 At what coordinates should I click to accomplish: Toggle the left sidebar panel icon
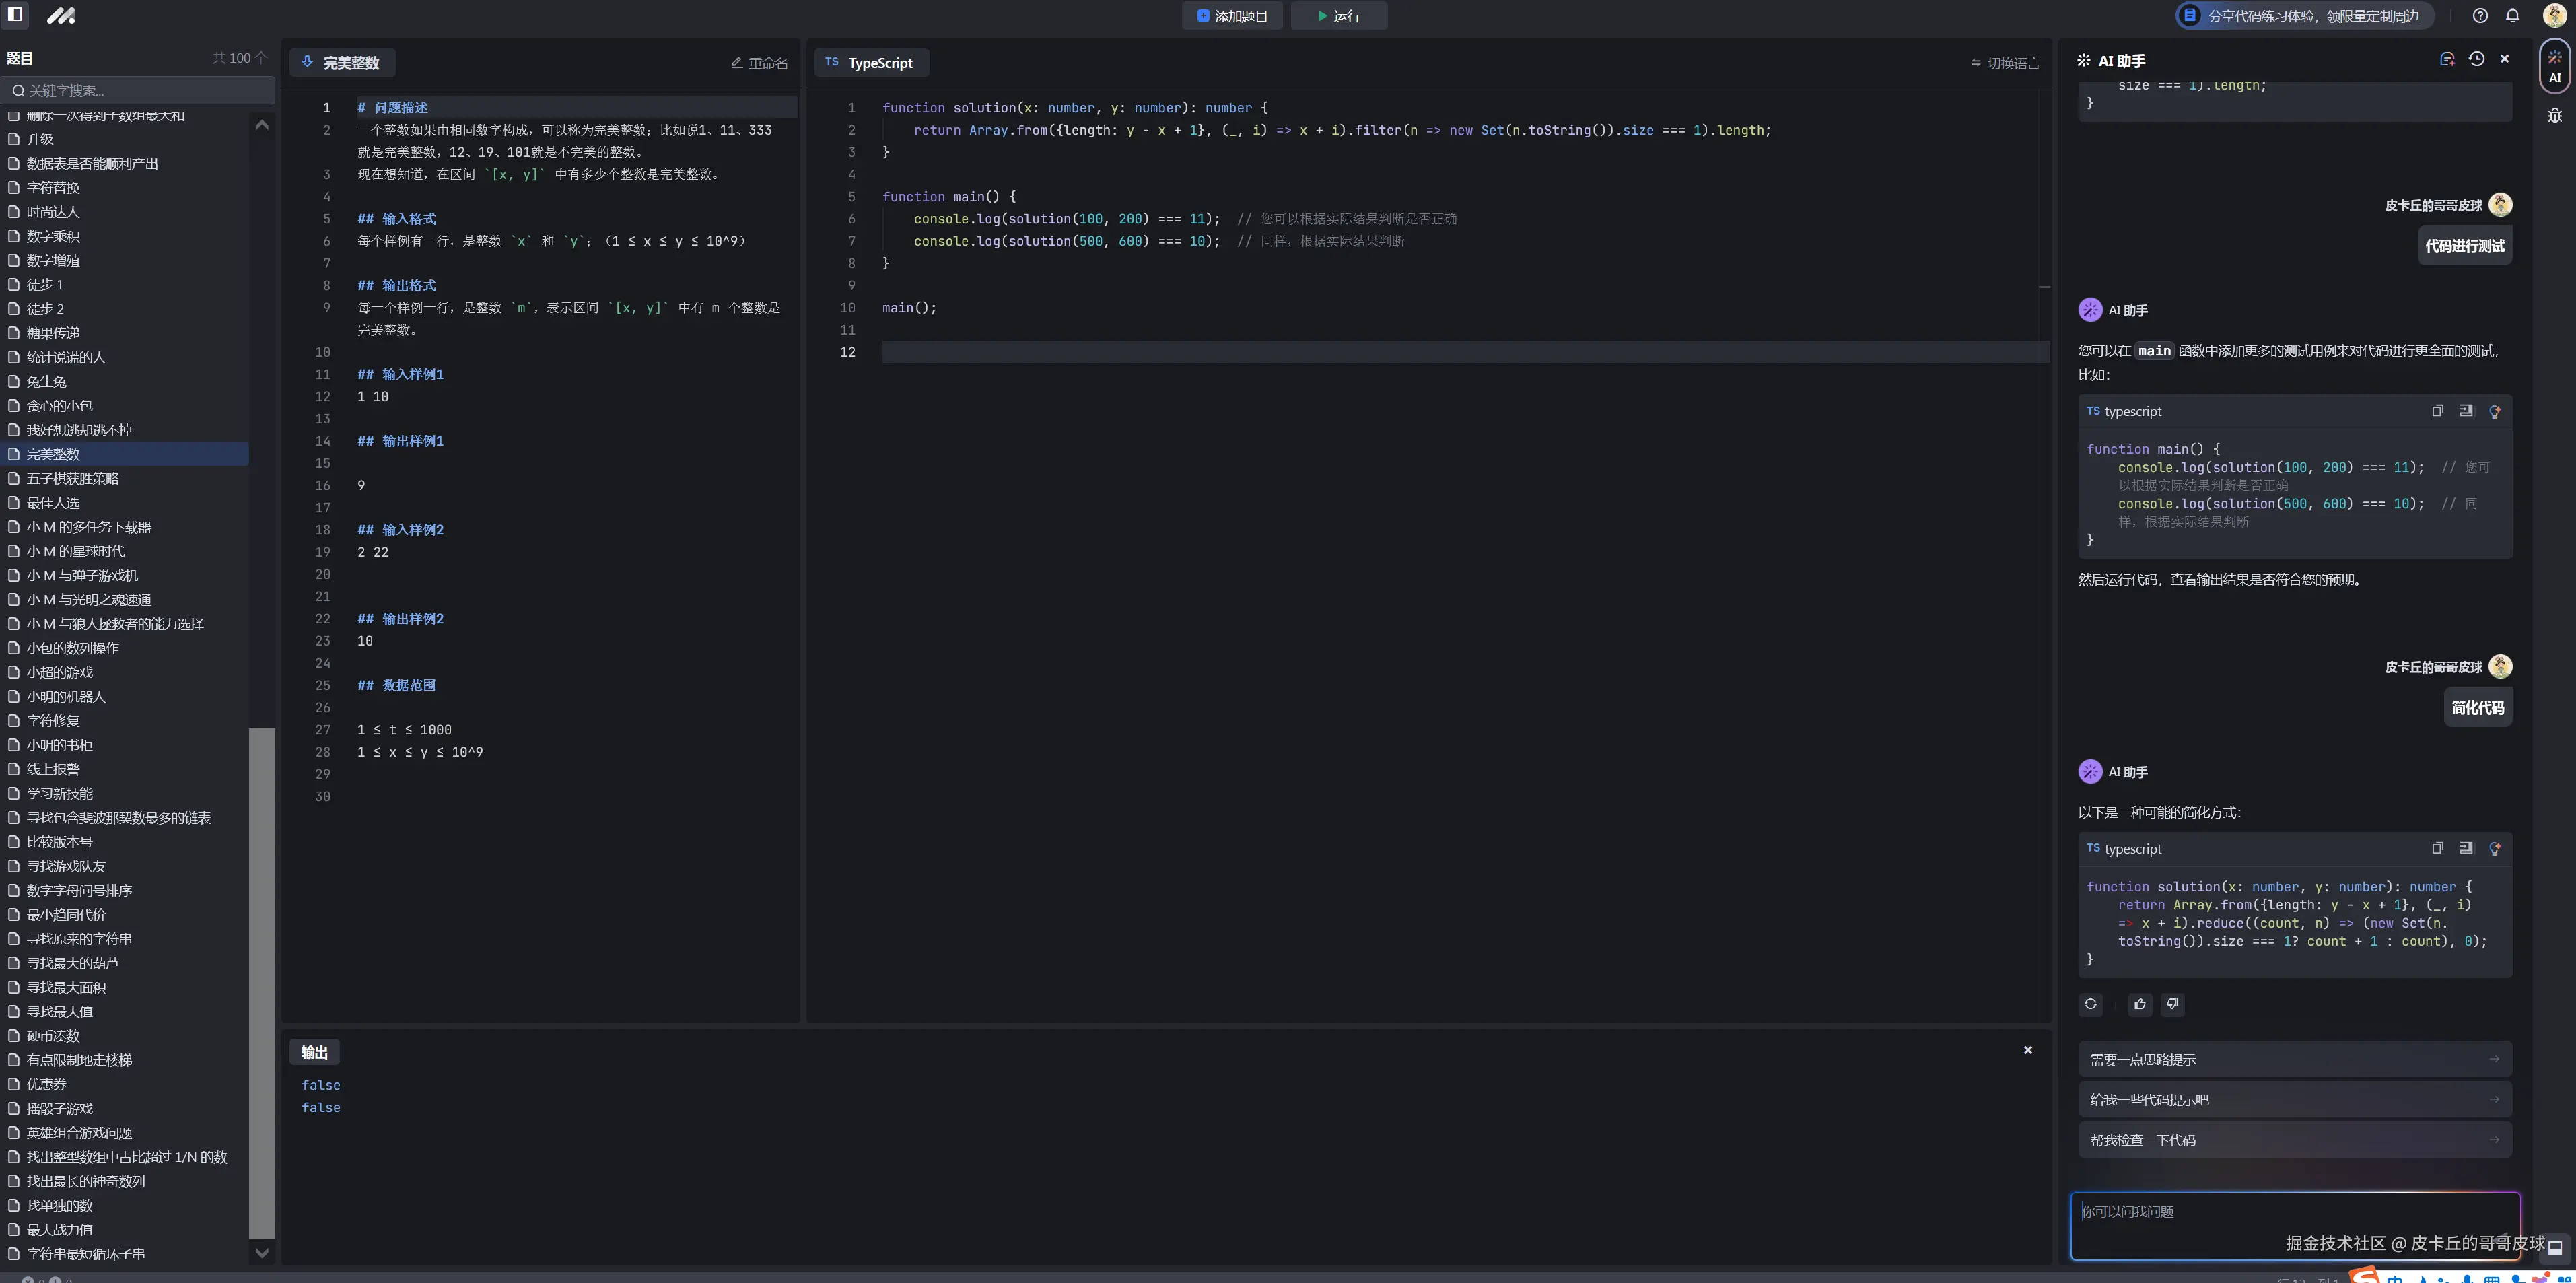tap(15, 15)
